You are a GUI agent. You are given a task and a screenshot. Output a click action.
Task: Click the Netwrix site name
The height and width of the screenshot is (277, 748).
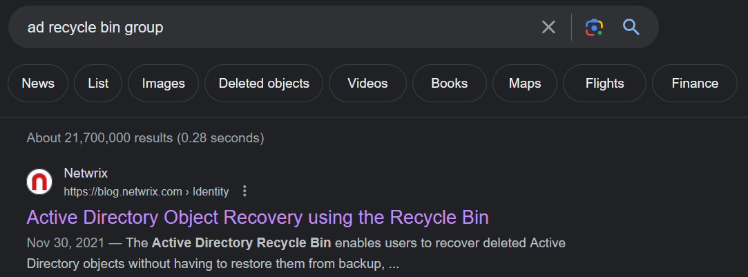(86, 173)
